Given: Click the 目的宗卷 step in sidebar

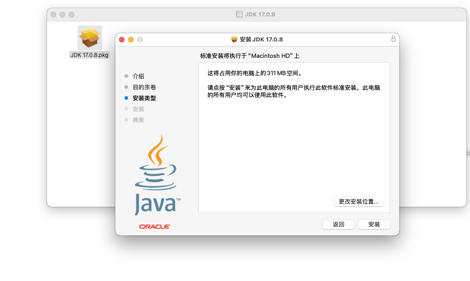Looking at the screenshot, I should click(144, 87).
